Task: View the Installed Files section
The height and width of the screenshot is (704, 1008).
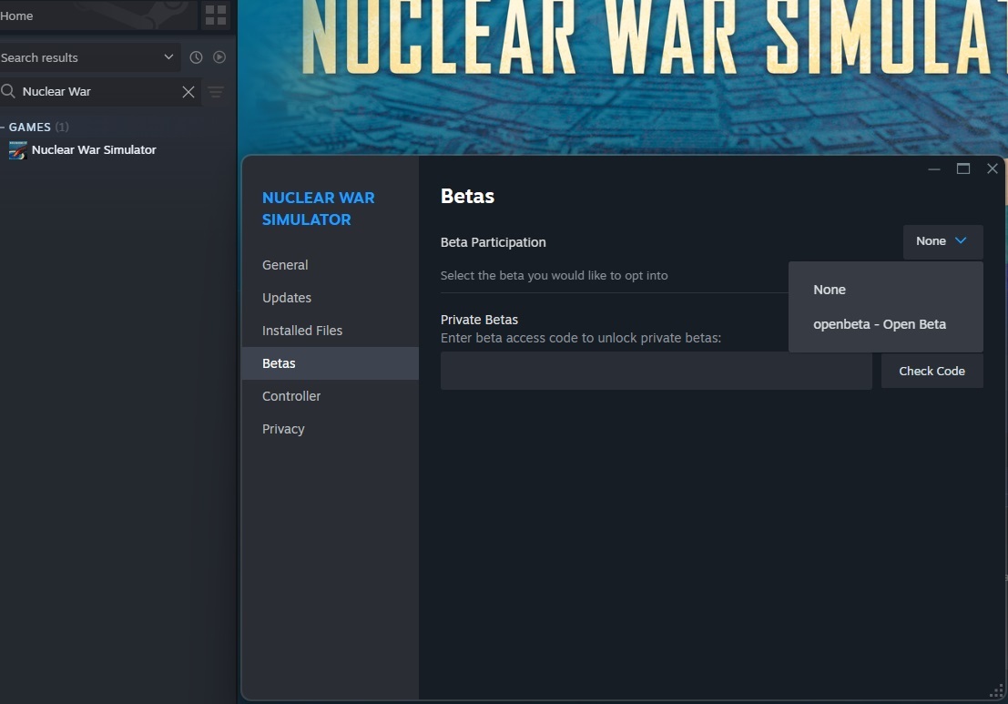Action: [x=302, y=330]
